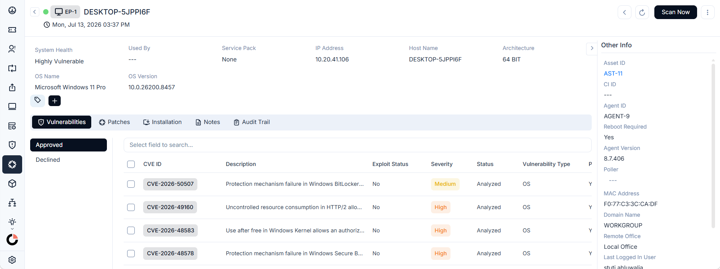Open the server settings icon in the sidebar
Screen dimensions: 720x269
pyautogui.click(x=12, y=126)
